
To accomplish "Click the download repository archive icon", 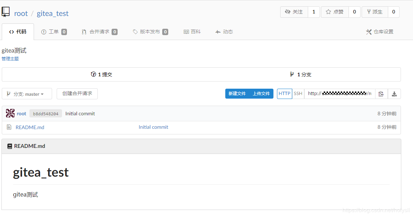I will point(394,93).
